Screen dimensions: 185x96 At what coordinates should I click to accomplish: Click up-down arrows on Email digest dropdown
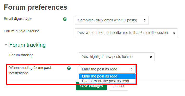pos(145,20)
